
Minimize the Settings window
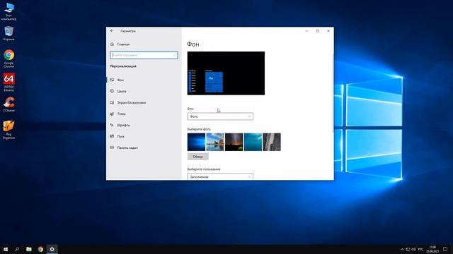tap(306, 31)
